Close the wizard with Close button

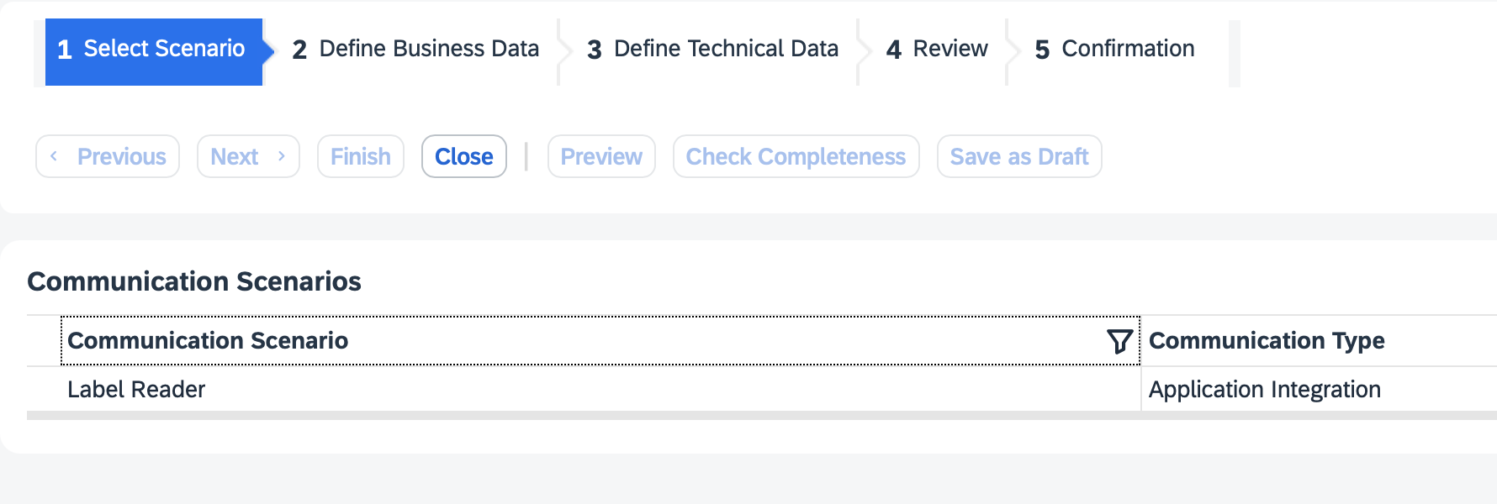(x=464, y=157)
